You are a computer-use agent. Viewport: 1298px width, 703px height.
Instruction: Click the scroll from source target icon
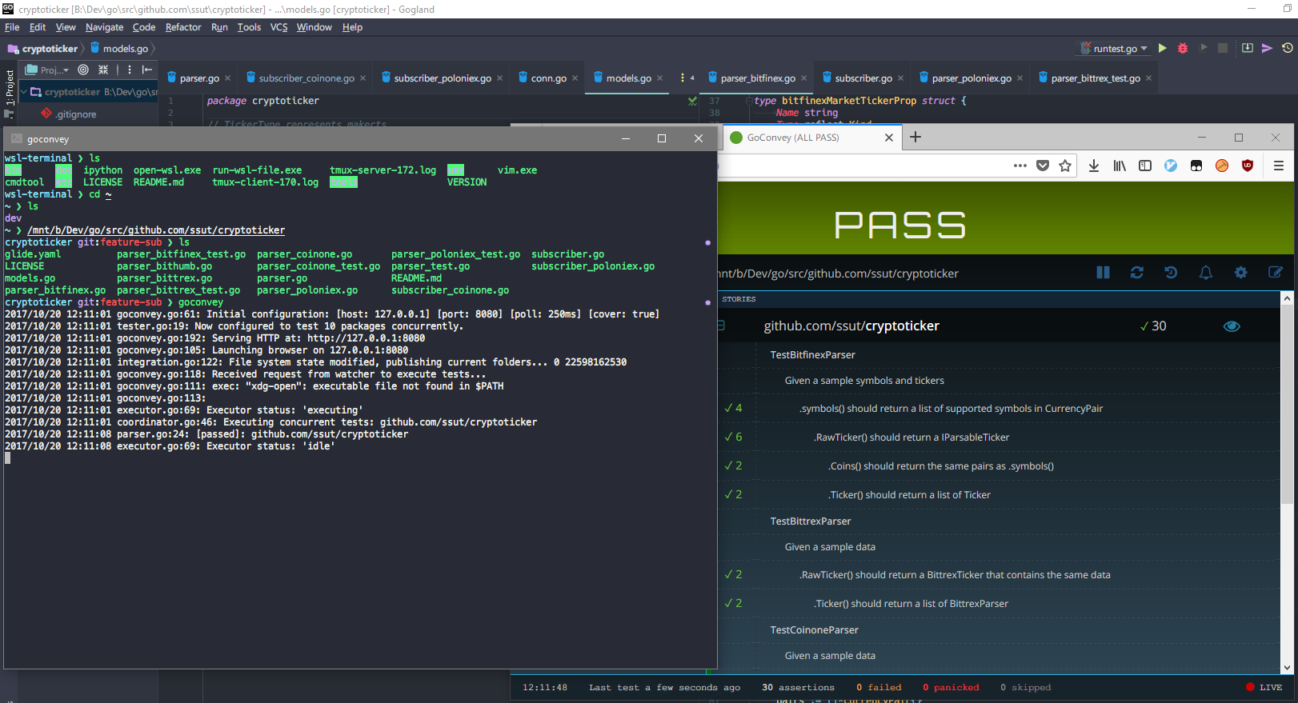pos(83,70)
